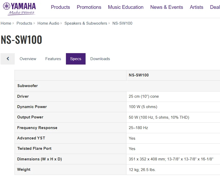Click the NS-SW100 breadcrumb entry
This screenshot has width=220, height=177.
(122, 23)
